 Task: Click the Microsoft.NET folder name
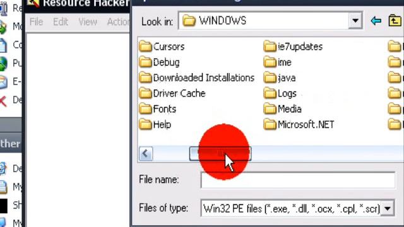pos(306,125)
